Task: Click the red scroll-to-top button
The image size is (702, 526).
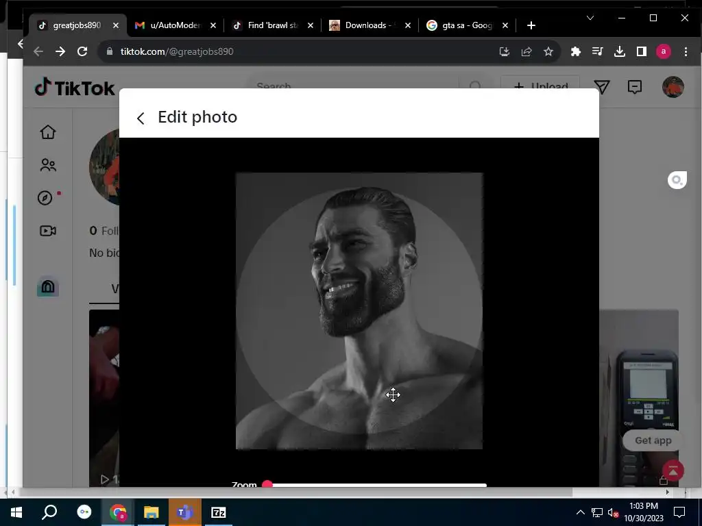Action: tap(673, 471)
